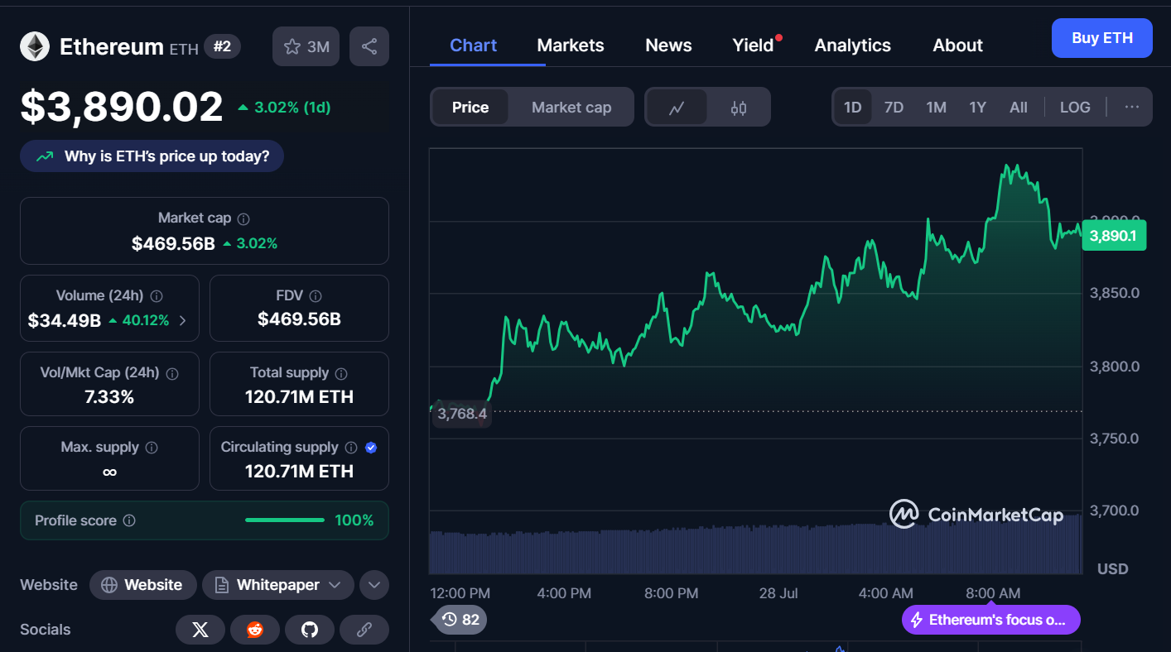The height and width of the screenshot is (652, 1171).
Task: Click the $34.49B volume value
Action: click(64, 320)
